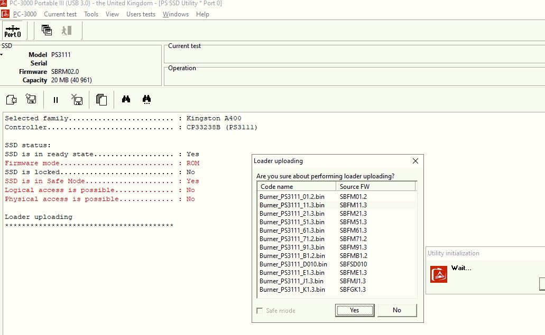Select Burner_PS3111_51.3.bin row
545x335 pixels.
[337, 222]
